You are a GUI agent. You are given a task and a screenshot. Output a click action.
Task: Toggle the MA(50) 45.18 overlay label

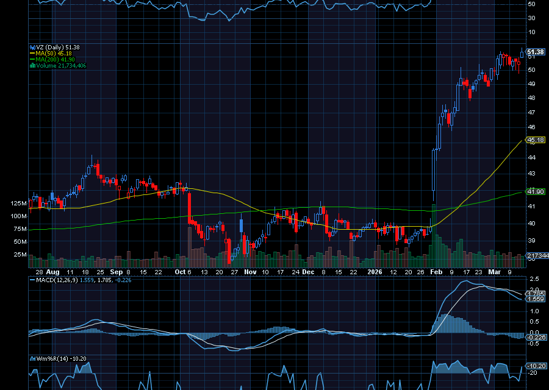pyautogui.click(x=55, y=53)
